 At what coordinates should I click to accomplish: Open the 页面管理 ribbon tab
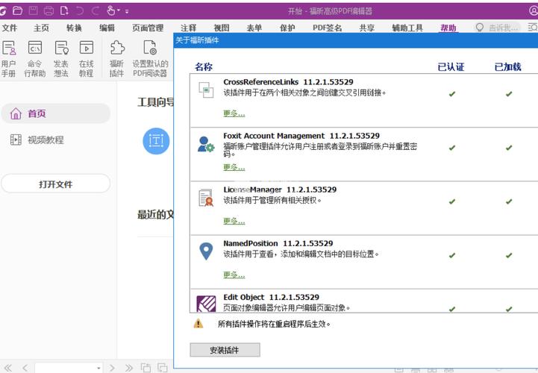tap(148, 28)
